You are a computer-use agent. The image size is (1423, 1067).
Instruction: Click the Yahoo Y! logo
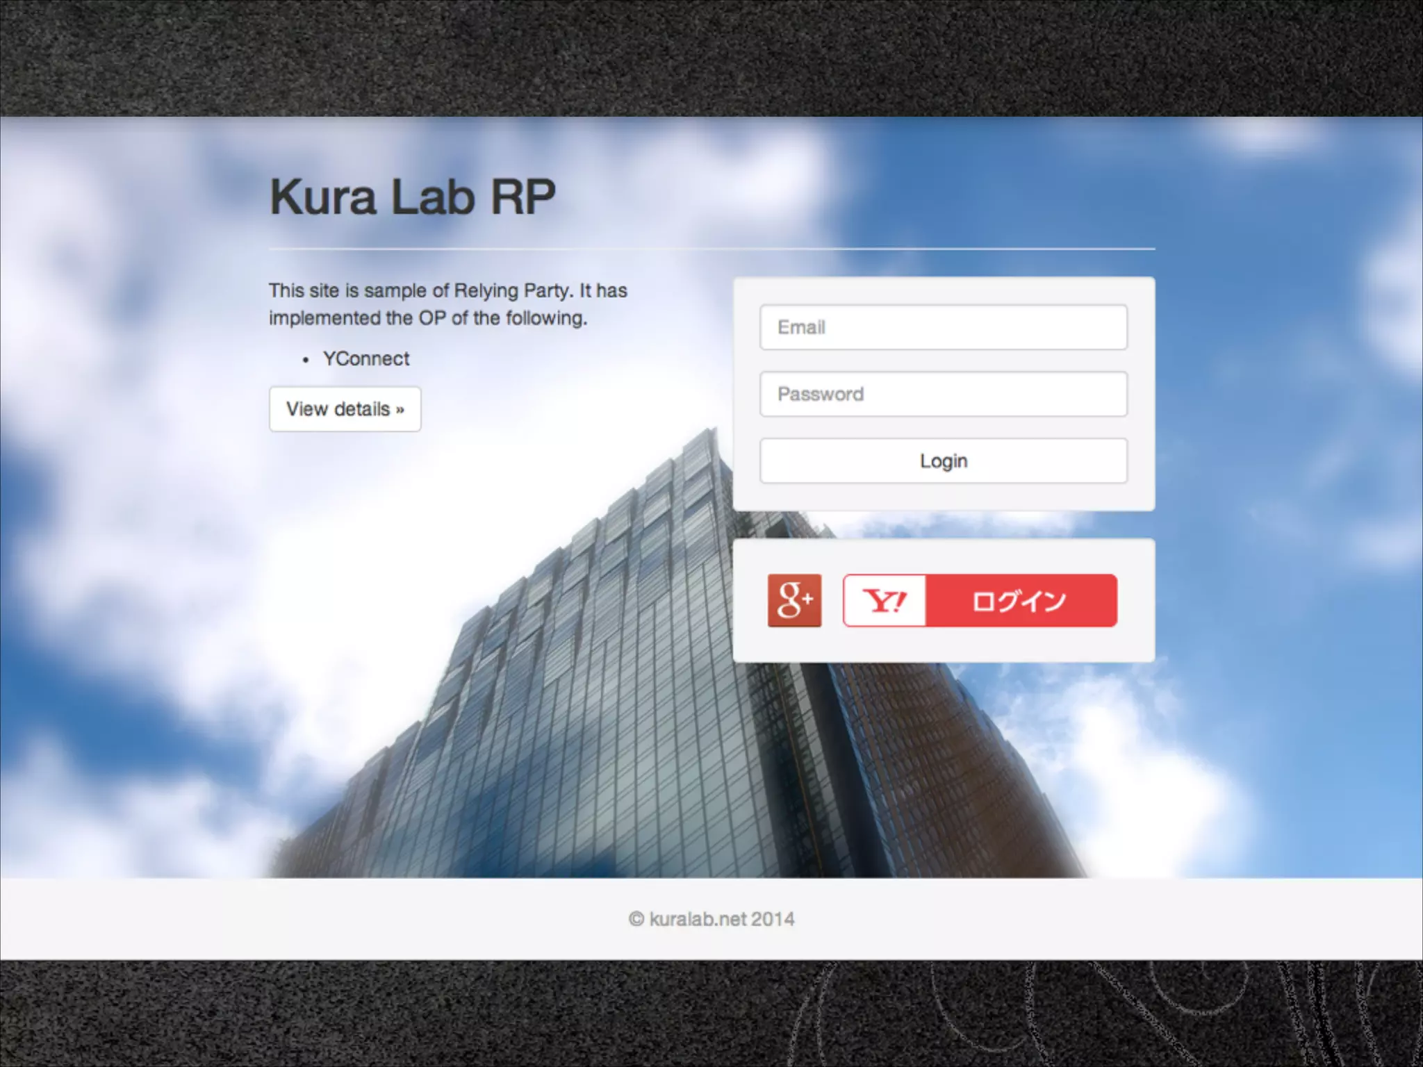pyautogui.click(x=885, y=600)
